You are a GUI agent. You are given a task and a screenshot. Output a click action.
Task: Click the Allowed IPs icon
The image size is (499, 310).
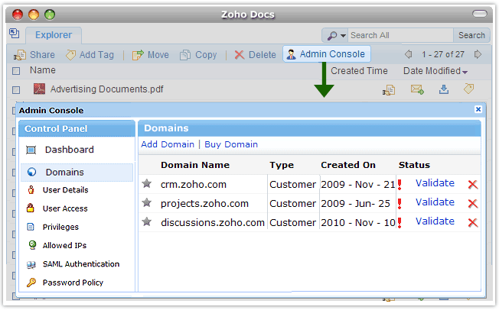point(32,245)
